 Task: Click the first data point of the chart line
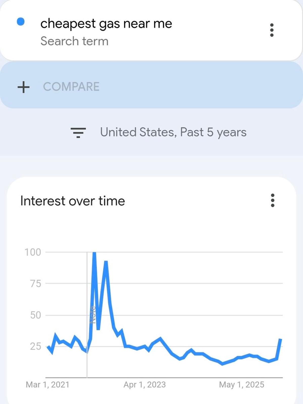[x=48, y=347]
